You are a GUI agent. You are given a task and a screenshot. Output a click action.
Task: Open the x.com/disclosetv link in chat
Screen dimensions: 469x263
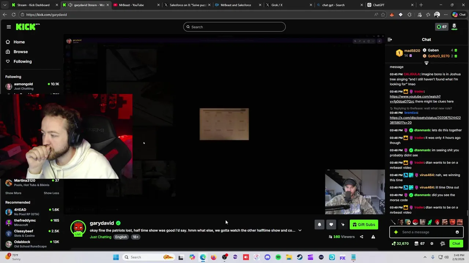tap(425, 120)
